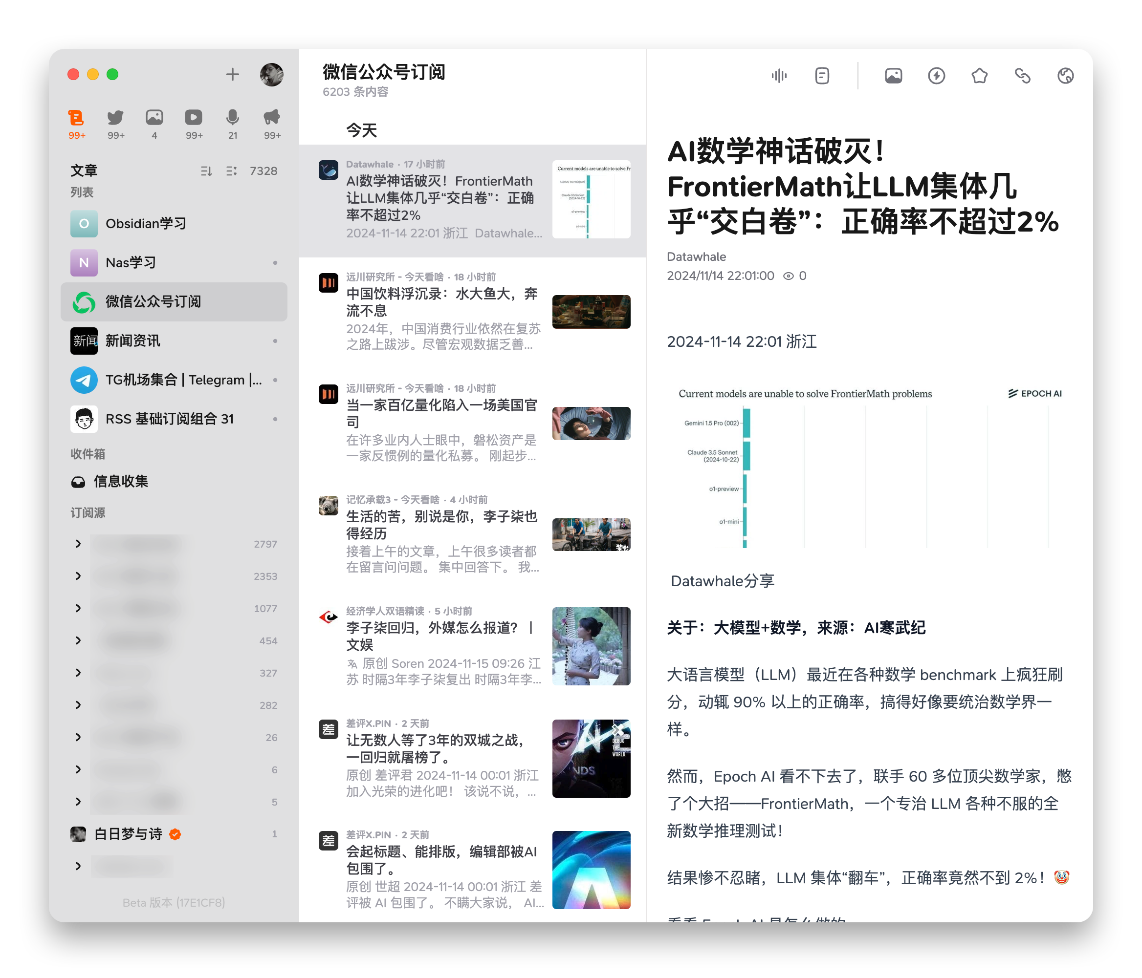
Task: Open the 新闻资讯 list
Action: [174, 341]
